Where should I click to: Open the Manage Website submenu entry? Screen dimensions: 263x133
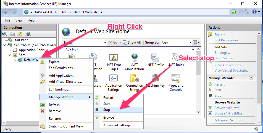coord(66,97)
